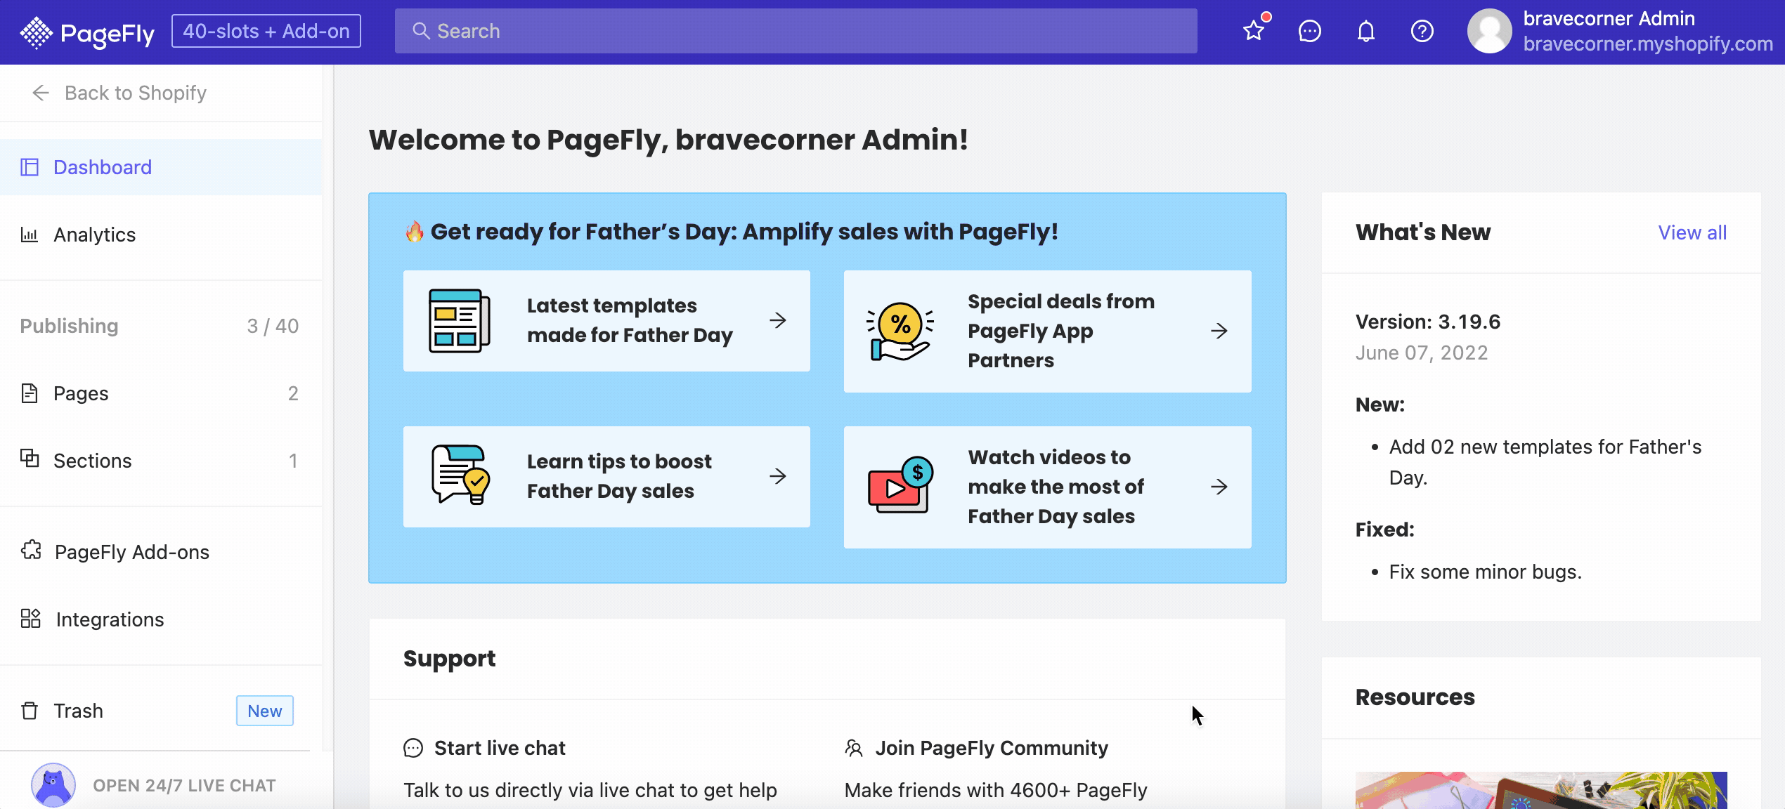Open the chat bubble icon in header

(1310, 31)
